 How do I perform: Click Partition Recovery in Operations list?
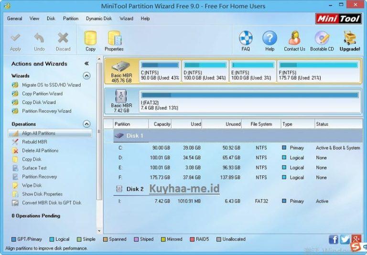[39, 177]
